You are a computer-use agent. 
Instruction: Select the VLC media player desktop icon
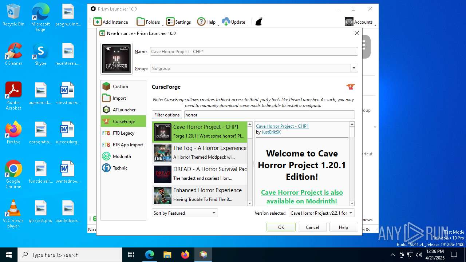13,214
